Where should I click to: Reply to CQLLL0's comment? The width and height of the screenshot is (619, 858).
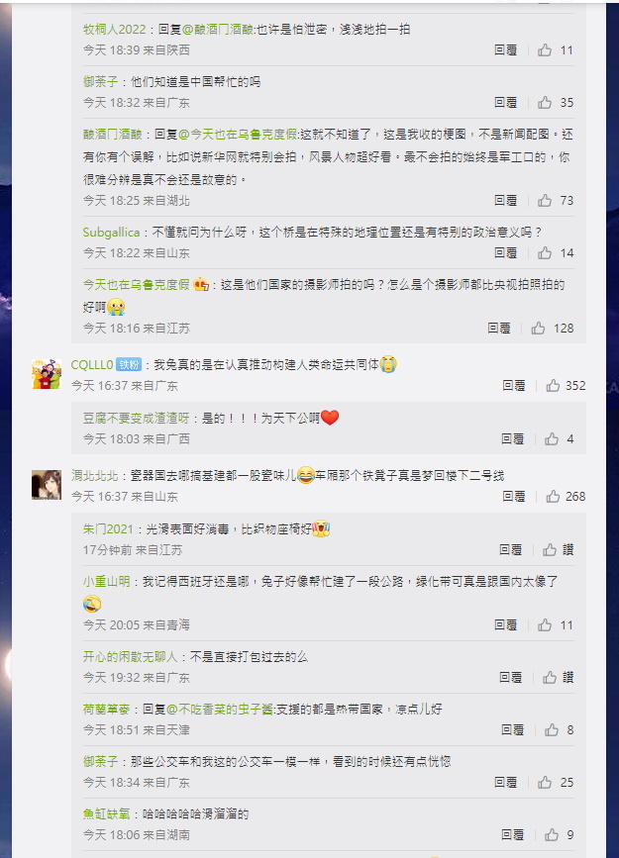point(514,386)
